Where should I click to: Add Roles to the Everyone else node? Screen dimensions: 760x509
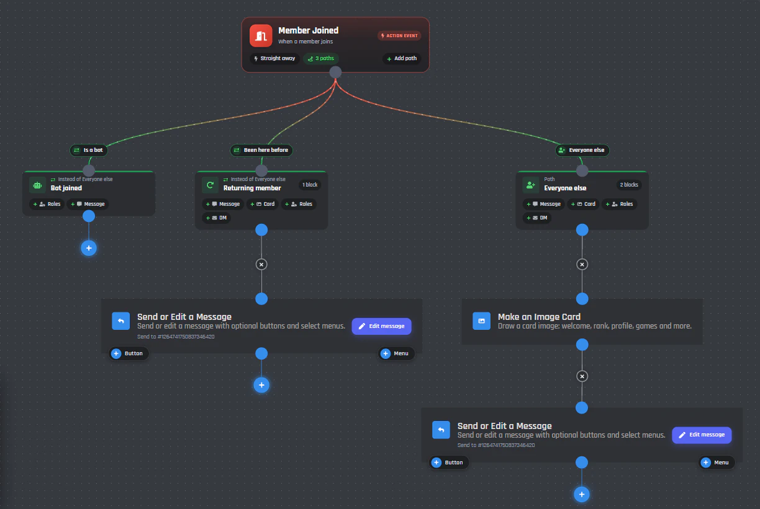(x=619, y=204)
